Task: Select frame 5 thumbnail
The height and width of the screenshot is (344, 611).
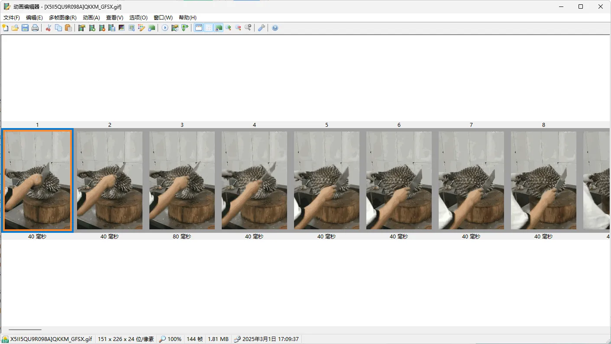Action: 327,180
